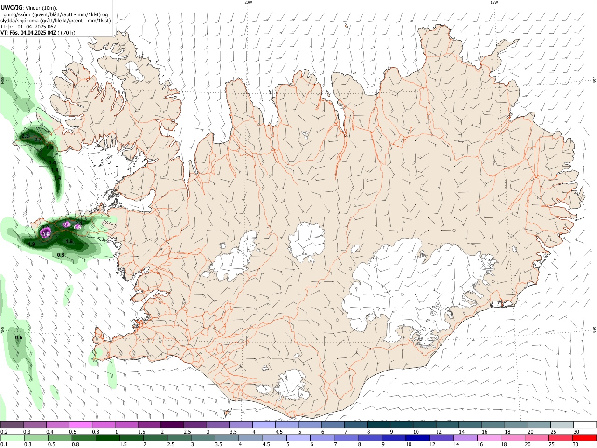Click the 20W longitude label

click(248, 2)
